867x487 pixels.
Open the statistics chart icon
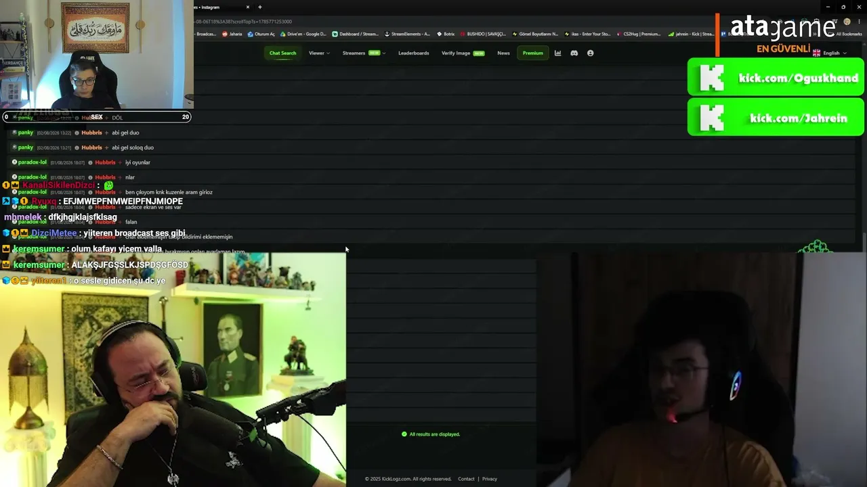[558, 53]
